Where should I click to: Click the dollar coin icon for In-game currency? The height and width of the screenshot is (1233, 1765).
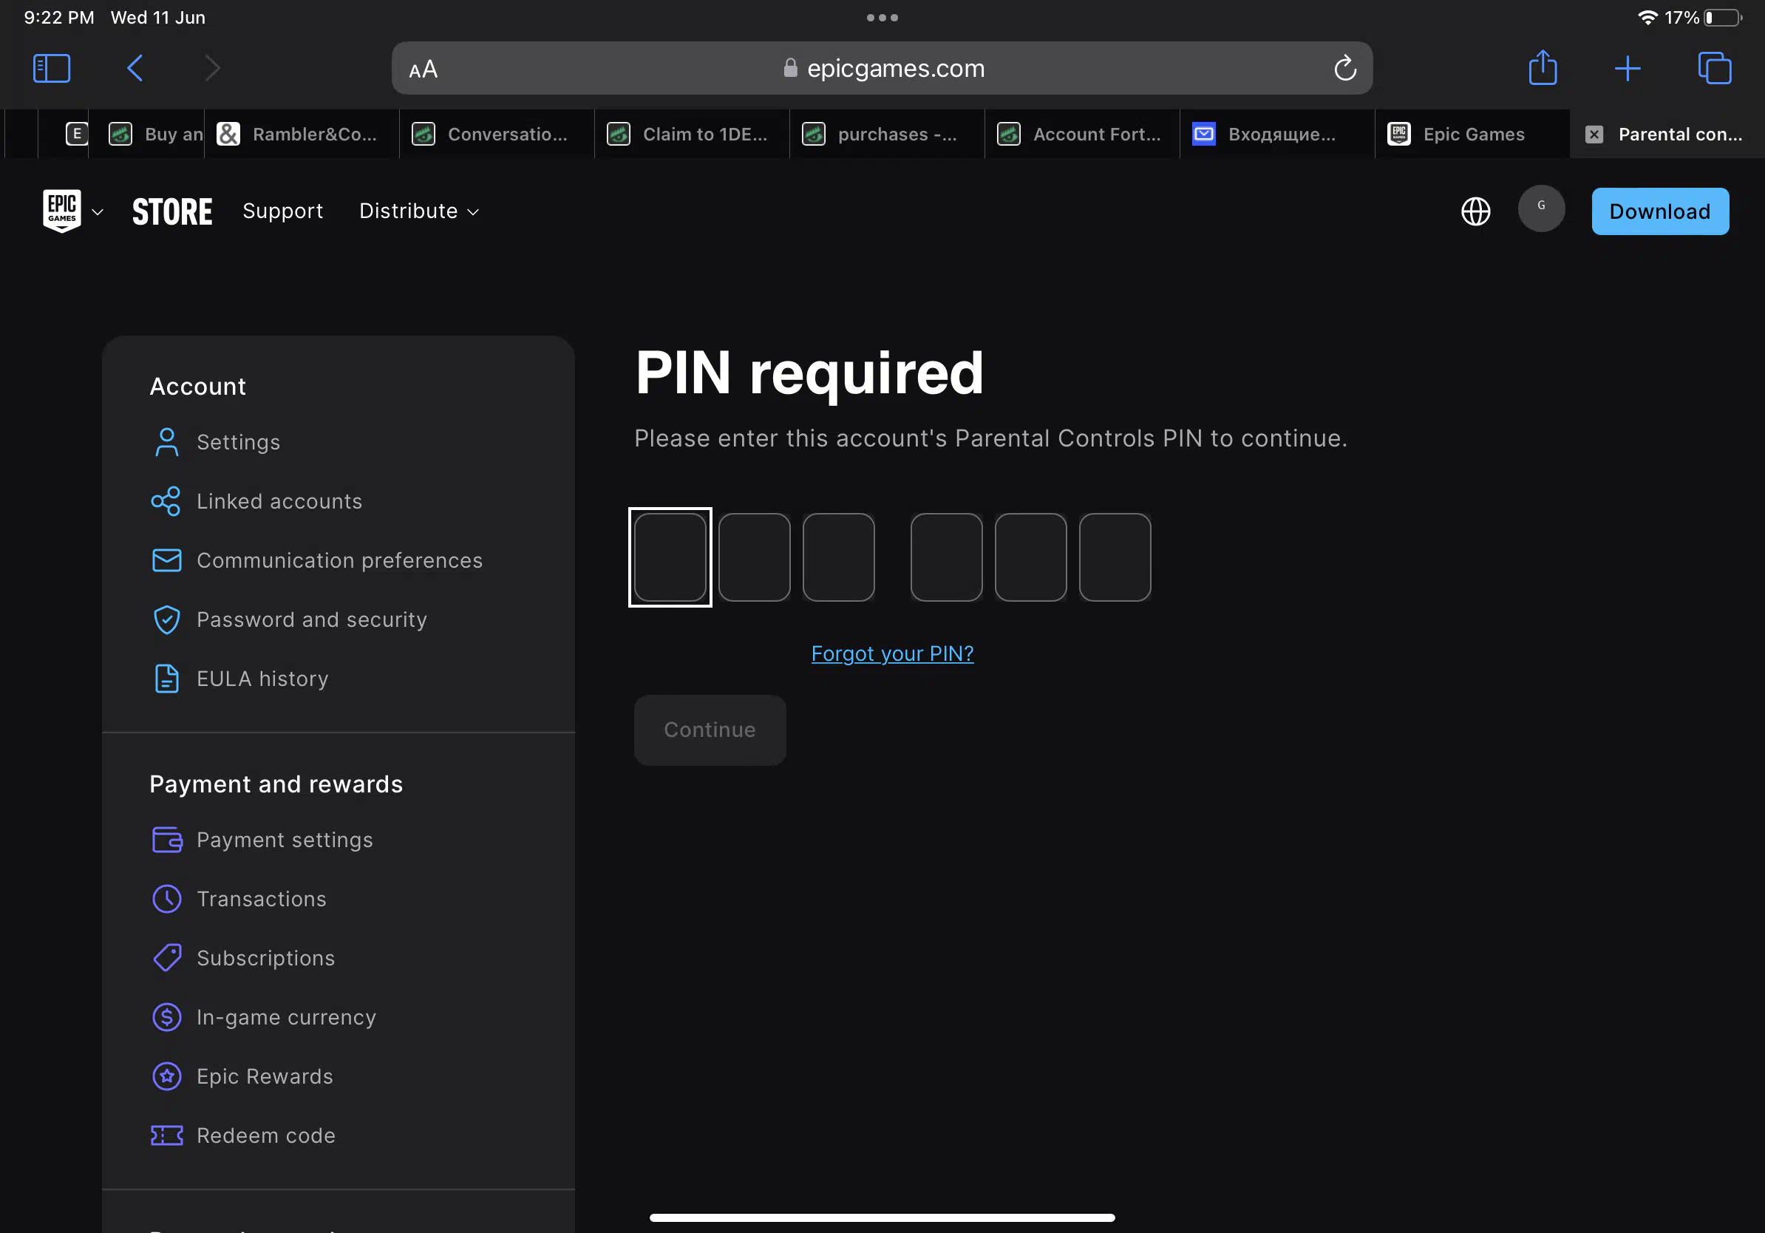[x=167, y=1017]
